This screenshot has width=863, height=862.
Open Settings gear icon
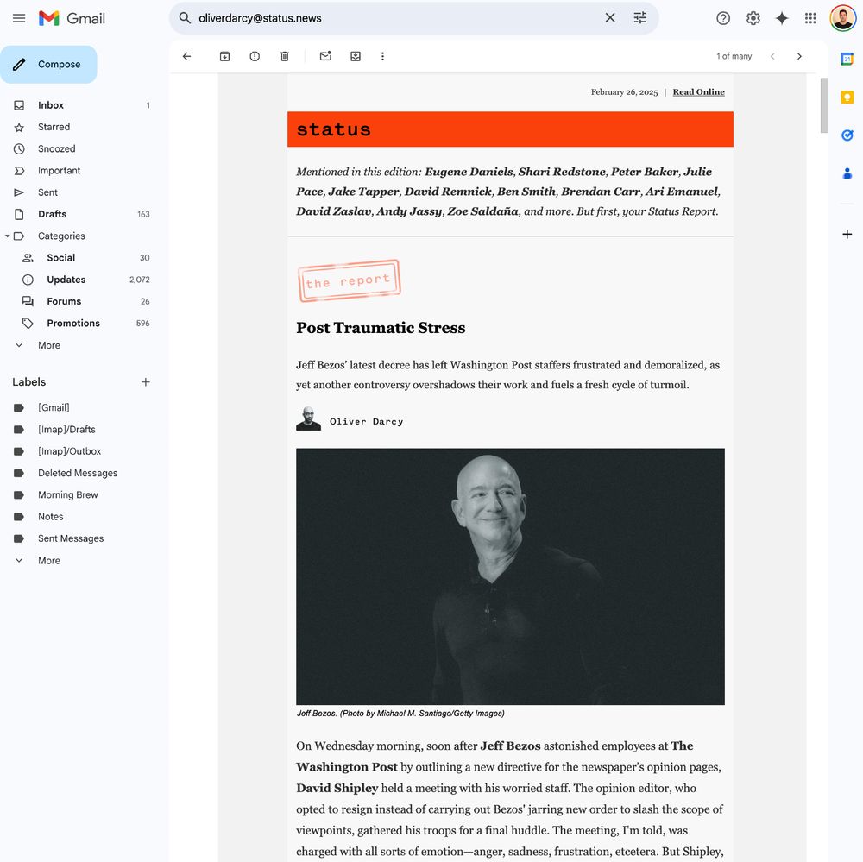pyautogui.click(x=753, y=18)
